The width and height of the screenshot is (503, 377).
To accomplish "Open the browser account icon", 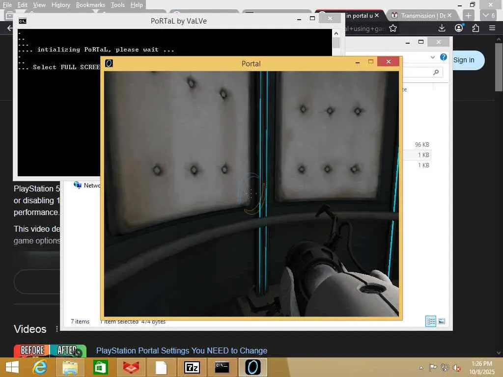I will tap(459, 28).
